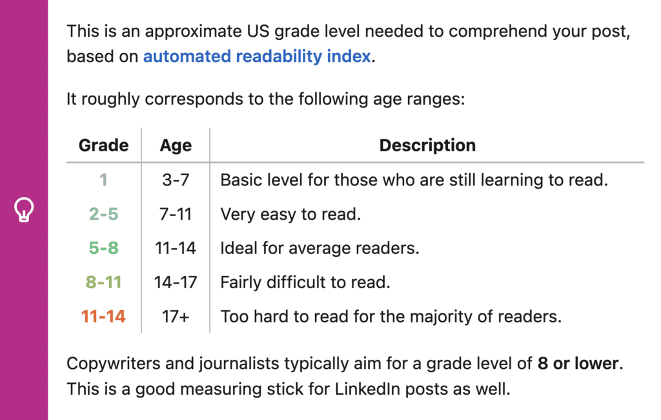The width and height of the screenshot is (661, 420).
Task: Select the green grade 5-8 cell
Action: (x=103, y=248)
